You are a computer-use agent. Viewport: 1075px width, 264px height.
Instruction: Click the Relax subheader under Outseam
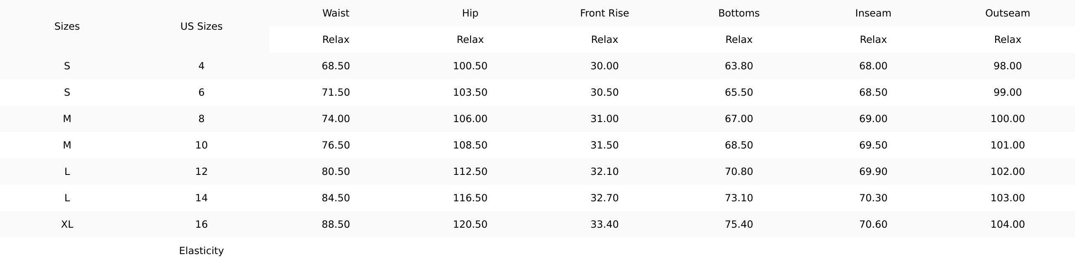(1007, 40)
